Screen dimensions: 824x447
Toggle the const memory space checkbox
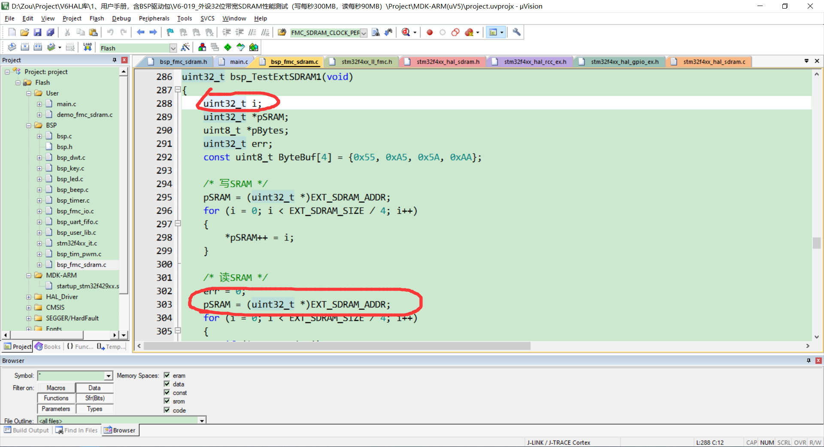point(167,393)
